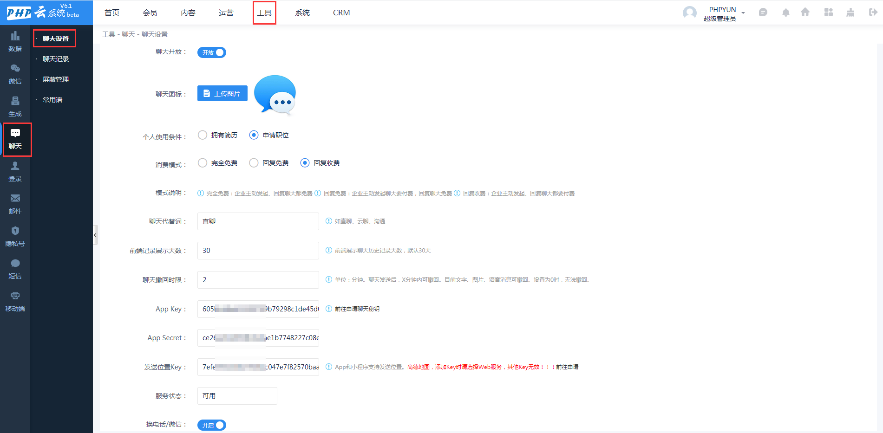Select the 工具 top menu

[264, 13]
